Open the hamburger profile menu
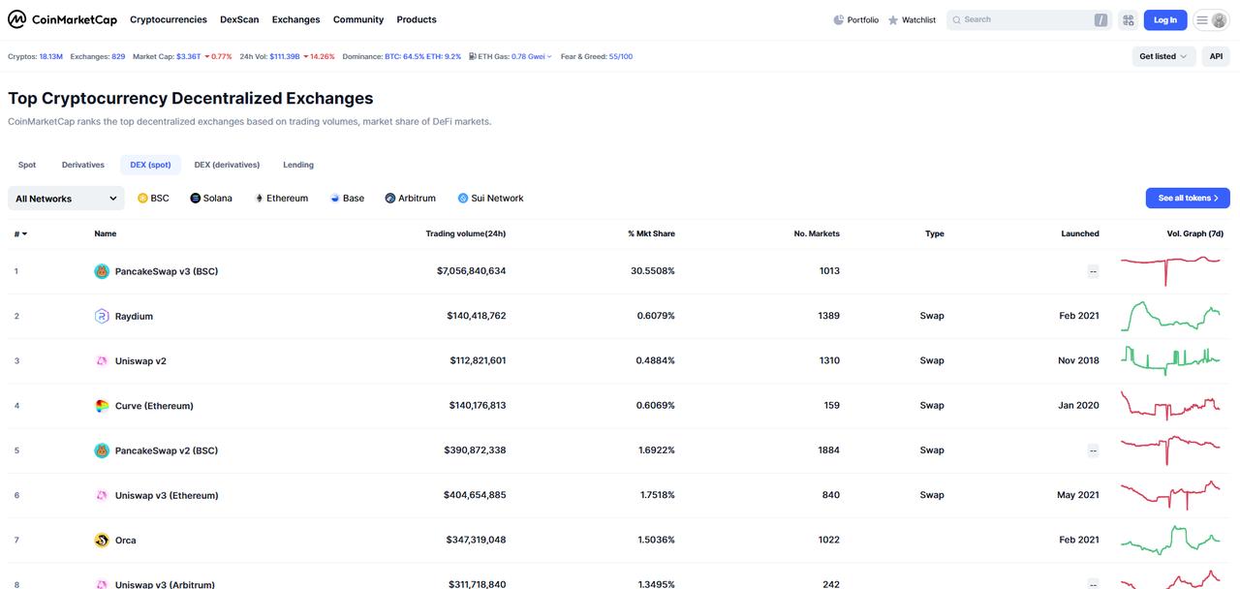 point(1211,19)
